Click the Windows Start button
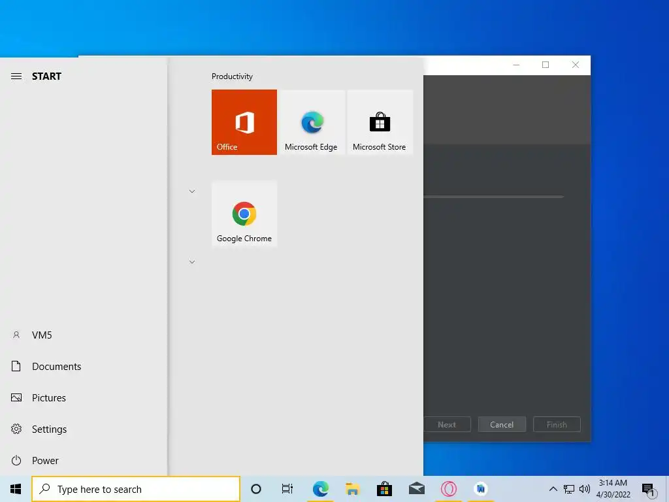The width and height of the screenshot is (669, 502). pyautogui.click(x=16, y=489)
